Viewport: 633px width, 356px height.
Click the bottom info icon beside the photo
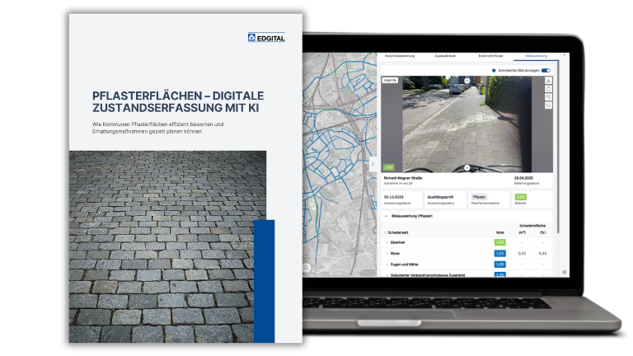click(548, 105)
